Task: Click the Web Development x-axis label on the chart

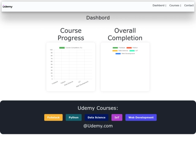Action: pyautogui.click(x=82, y=84)
